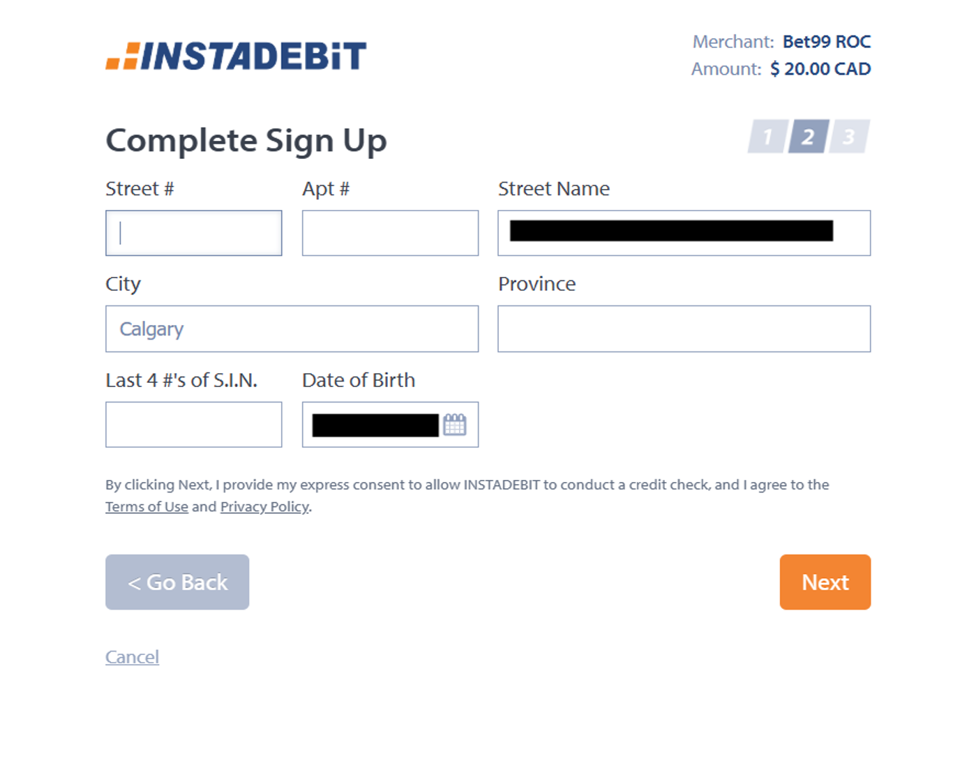The width and height of the screenshot is (960, 770).
Task: Open the Province field
Action: click(684, 329)
